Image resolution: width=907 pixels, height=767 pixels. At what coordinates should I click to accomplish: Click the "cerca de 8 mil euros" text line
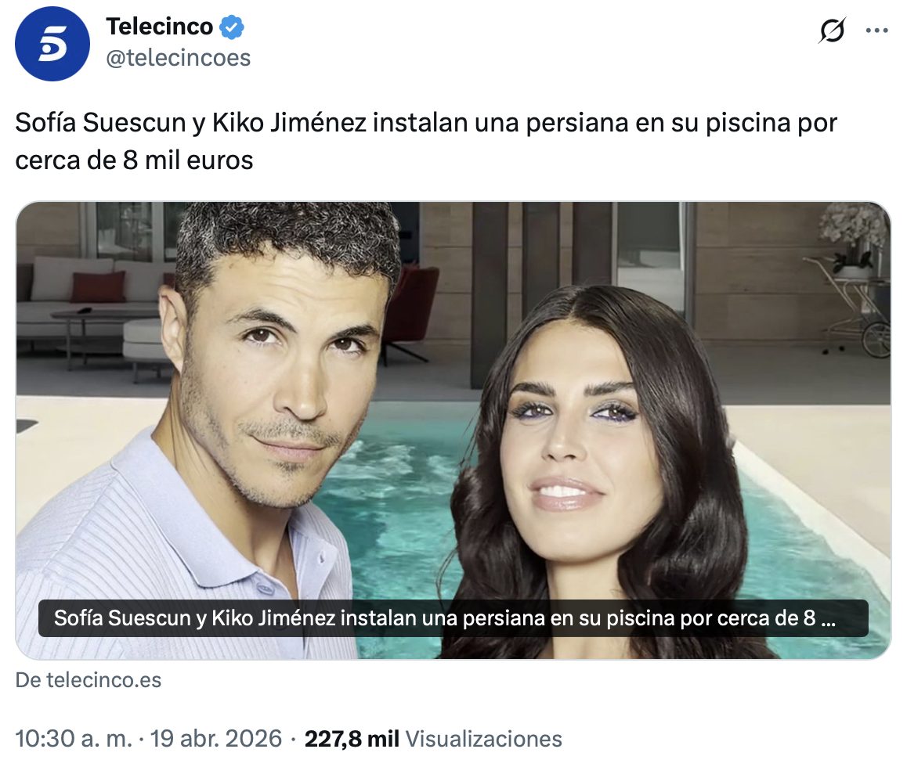point(134,160)
